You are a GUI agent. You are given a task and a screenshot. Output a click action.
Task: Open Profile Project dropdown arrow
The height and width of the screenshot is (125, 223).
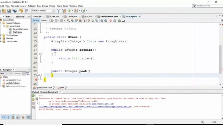pyautogui.click(x=87, y=11)
